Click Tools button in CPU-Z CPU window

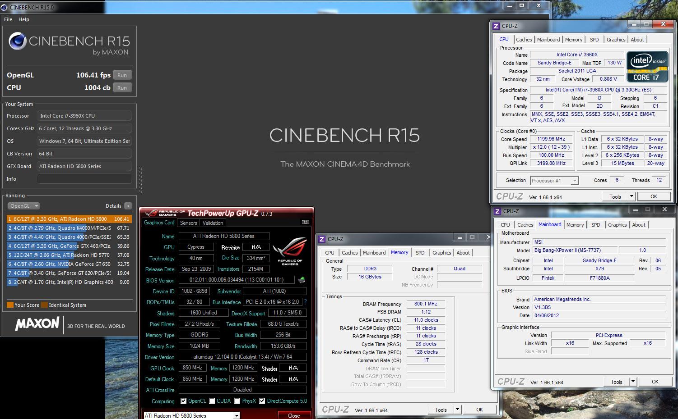coord(615,196)
